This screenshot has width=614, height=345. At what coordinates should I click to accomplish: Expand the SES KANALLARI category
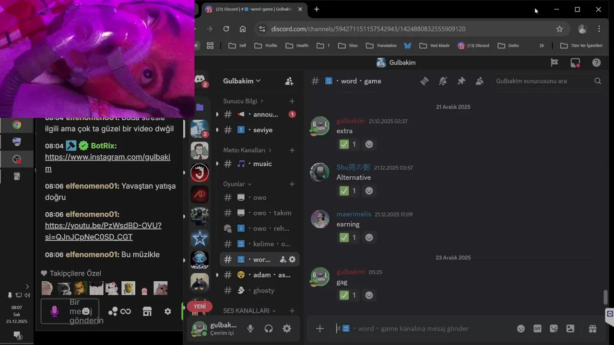(x=249, y=310)
